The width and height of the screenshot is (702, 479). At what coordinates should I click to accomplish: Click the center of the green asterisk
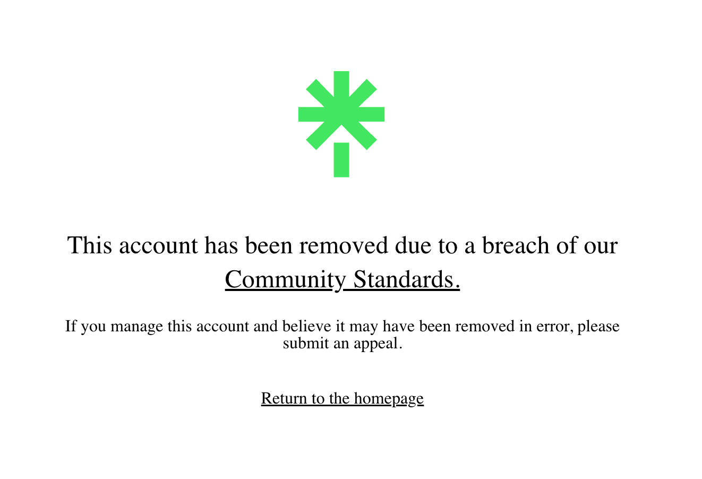pos(341,114)
